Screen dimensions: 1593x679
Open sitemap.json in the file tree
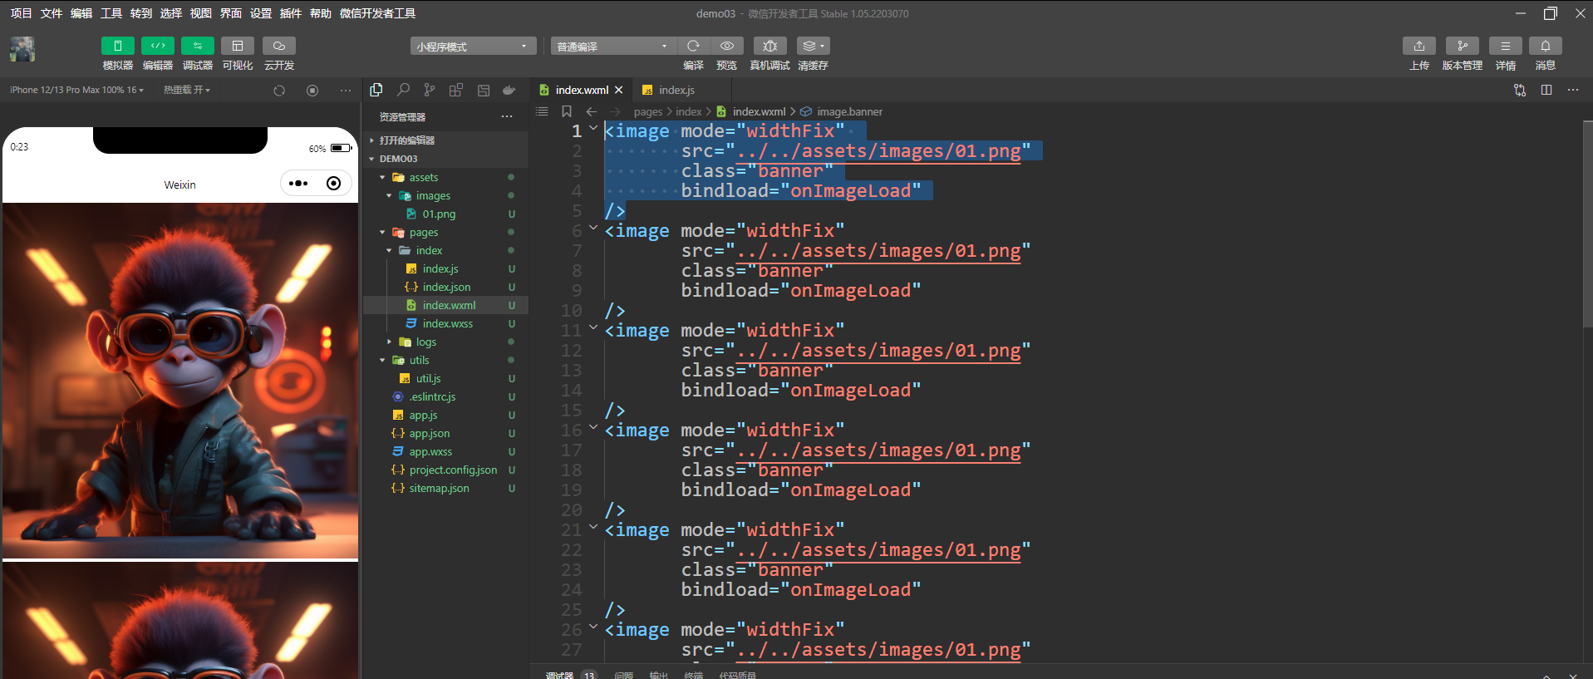446,488
